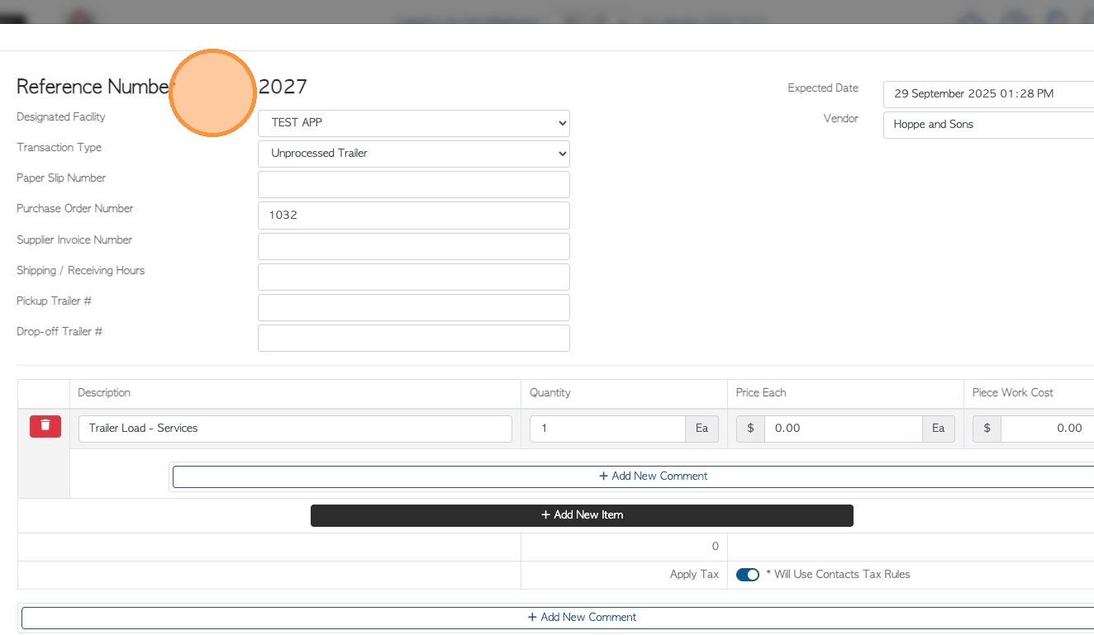Click the Reference Number heading
This screenshot has width=1094, height=635.
95,87
